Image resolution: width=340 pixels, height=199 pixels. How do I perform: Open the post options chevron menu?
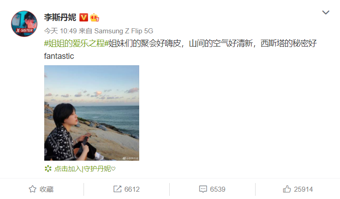click(x=326, y=12)
